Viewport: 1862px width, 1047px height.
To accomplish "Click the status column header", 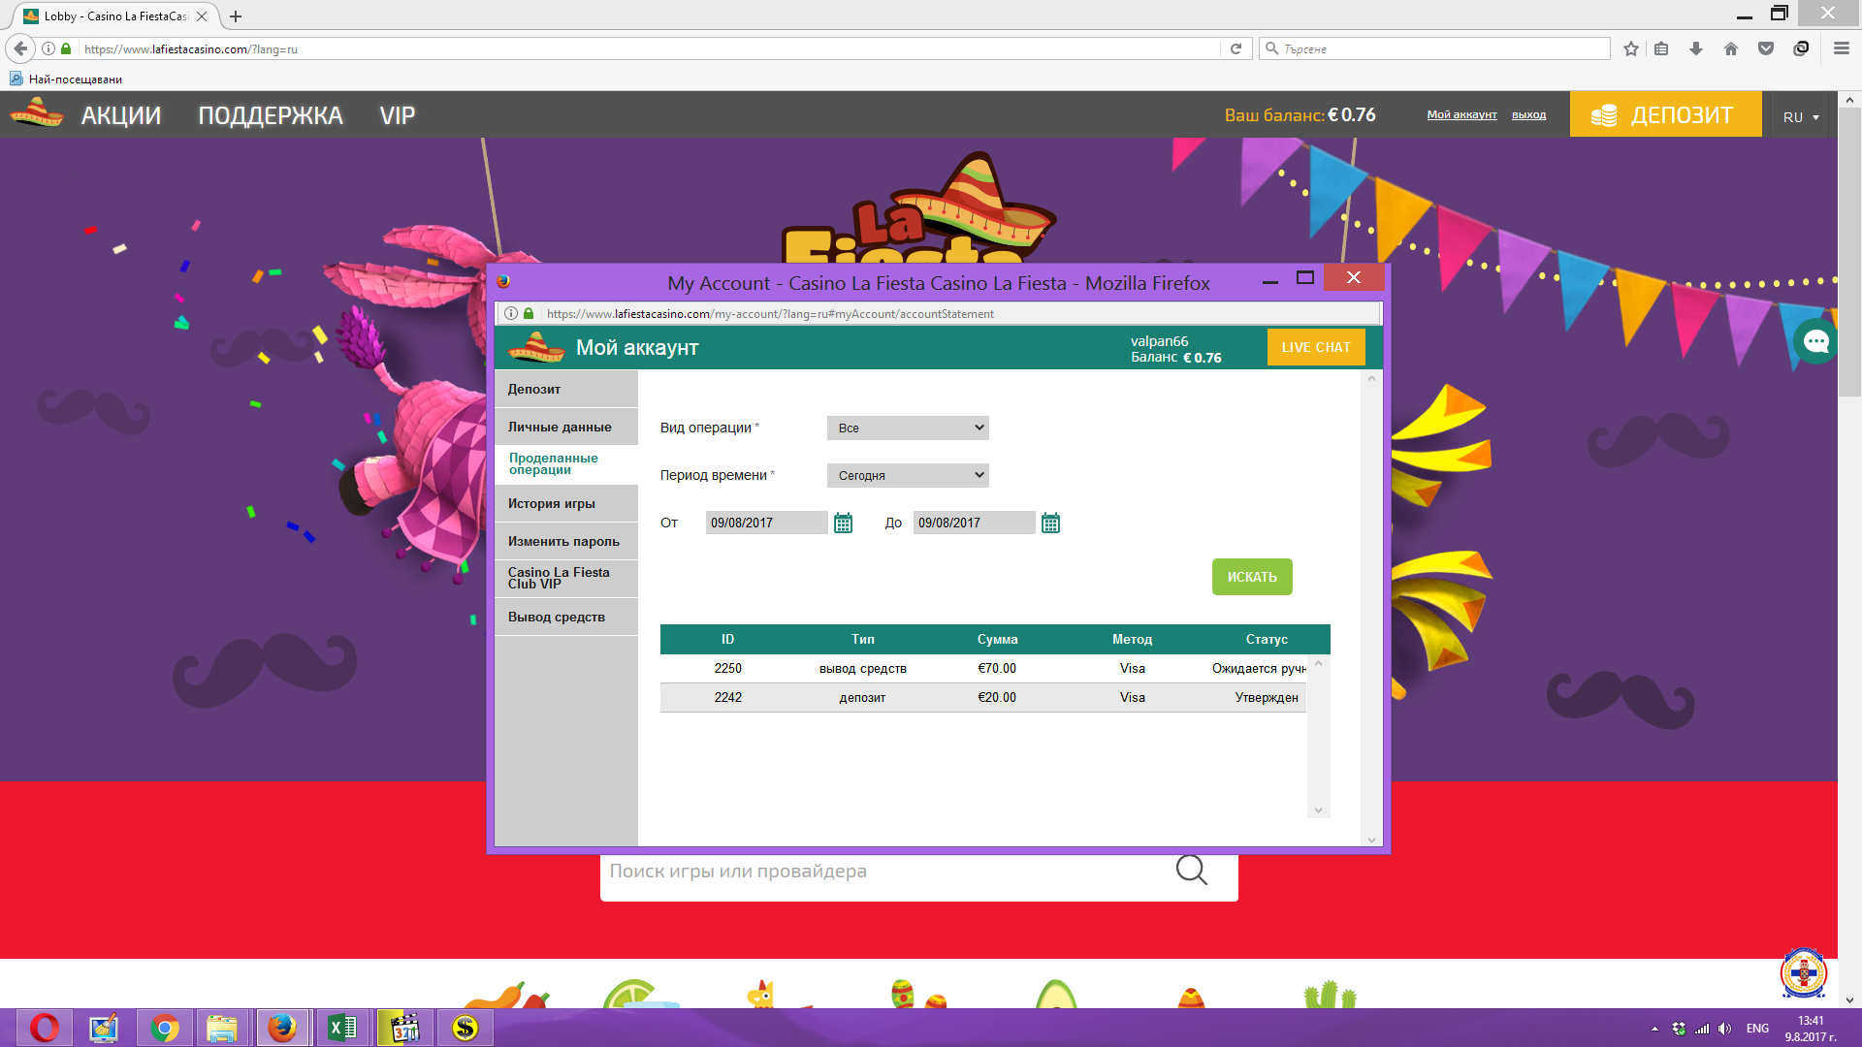I will click(x=1267, y=639).
